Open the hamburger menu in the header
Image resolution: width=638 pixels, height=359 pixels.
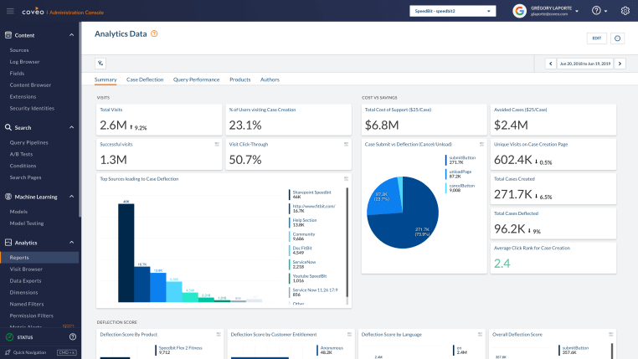pyautogui.click(x=10, y=11)
